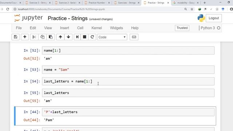Click the In [44] prompt label

[x=32, y=112]
